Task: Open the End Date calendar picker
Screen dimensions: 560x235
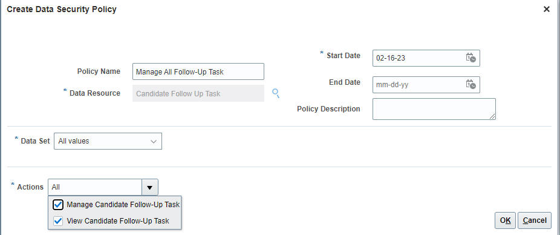Action: 470,84
